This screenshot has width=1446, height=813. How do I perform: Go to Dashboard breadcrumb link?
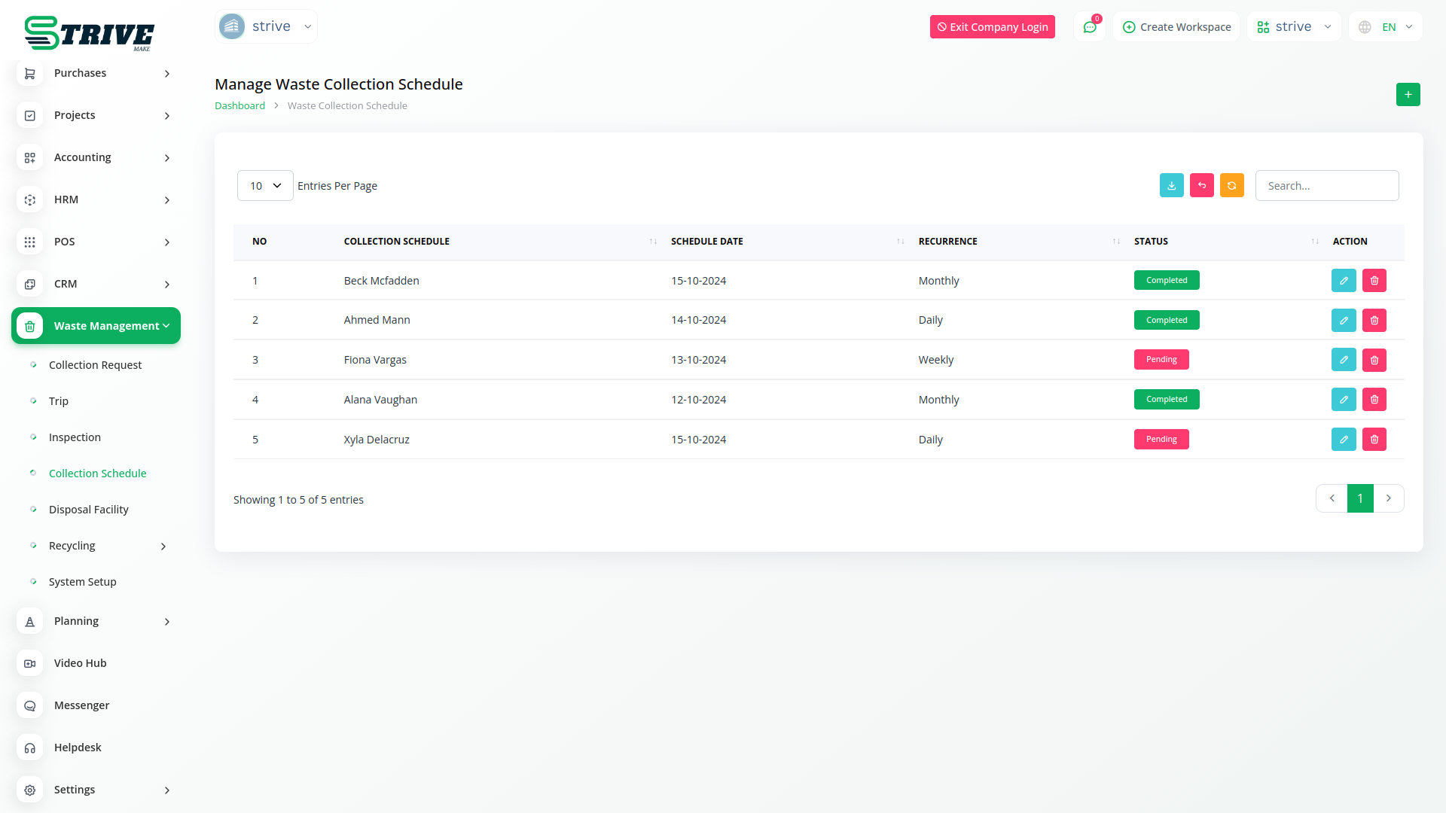click(x=239, y=106)
